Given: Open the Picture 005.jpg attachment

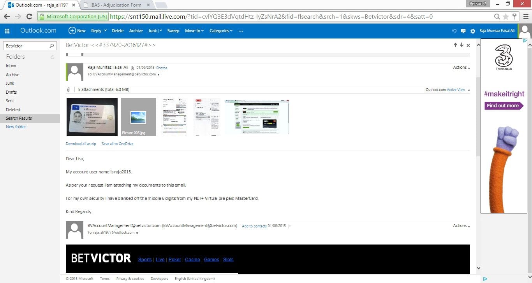Looking at the screenshot, I should [x=139, y=117].
